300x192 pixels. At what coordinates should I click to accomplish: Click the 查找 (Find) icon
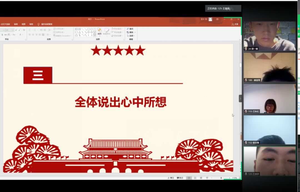(128, 29)
